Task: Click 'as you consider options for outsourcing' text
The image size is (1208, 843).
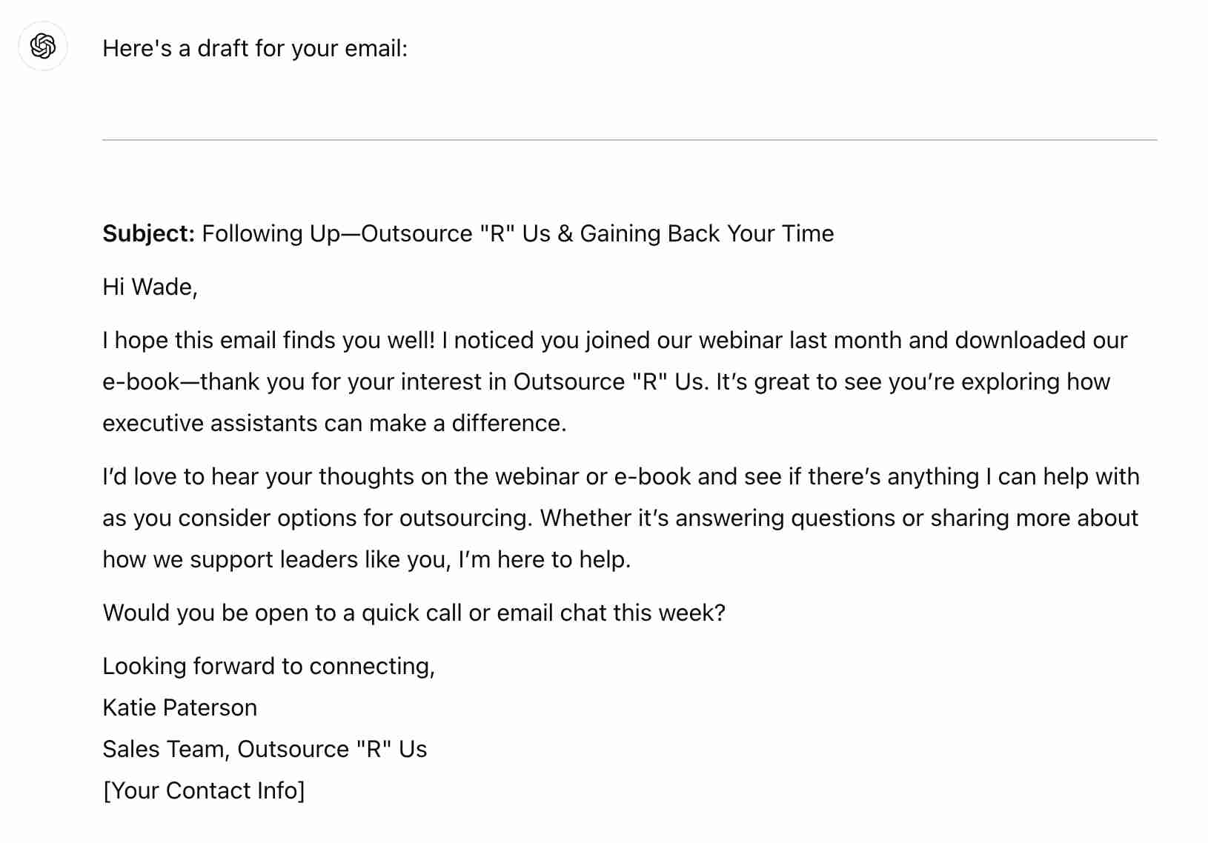Action: (x=317, y=519)
